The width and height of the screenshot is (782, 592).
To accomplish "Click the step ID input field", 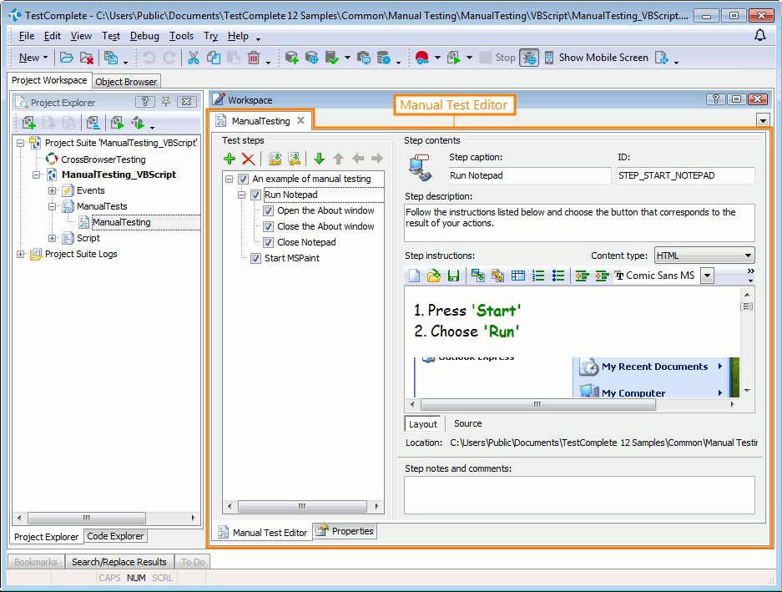I will click(686, 175).
